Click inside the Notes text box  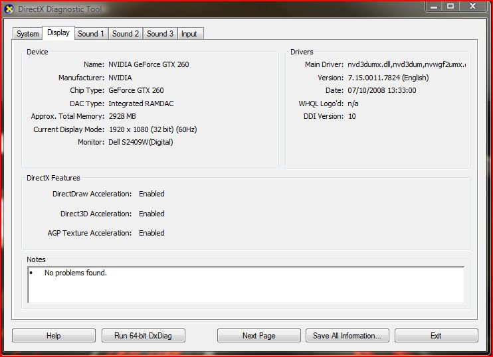[246, 285]
